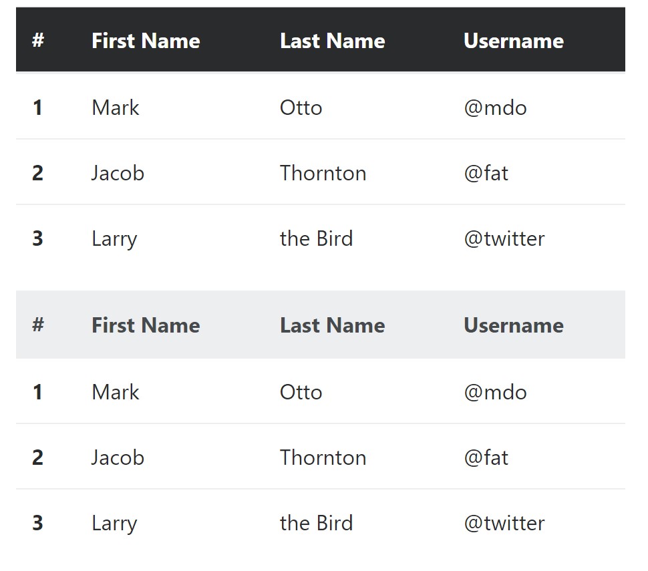Click the # header in the light table
Viewport: 648px width, 571px height.
[x=38, y=325]
